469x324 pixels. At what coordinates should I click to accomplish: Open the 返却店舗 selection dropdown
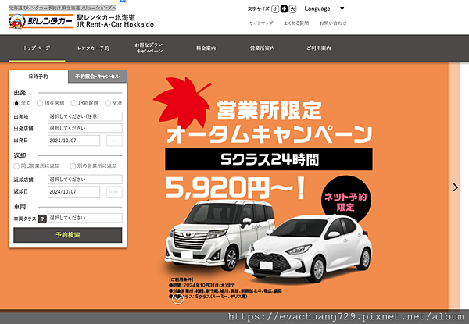coord(85,180)
